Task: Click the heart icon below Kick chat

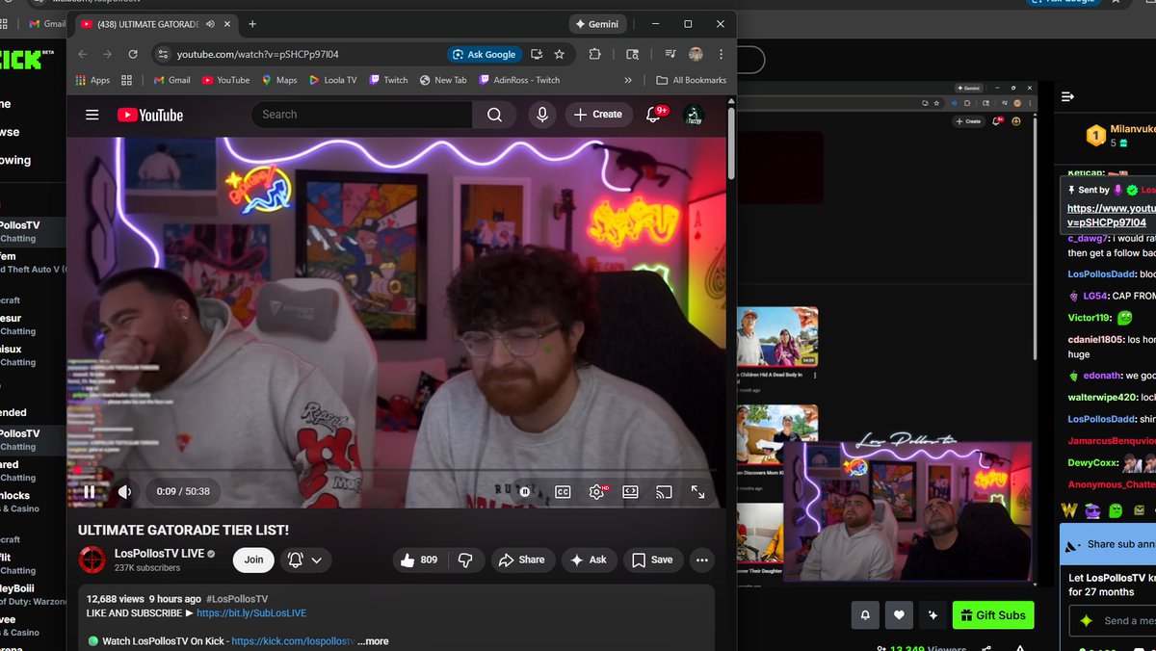Action: click(898, 614)
